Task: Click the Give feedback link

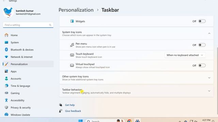Action: coord(73,111)
